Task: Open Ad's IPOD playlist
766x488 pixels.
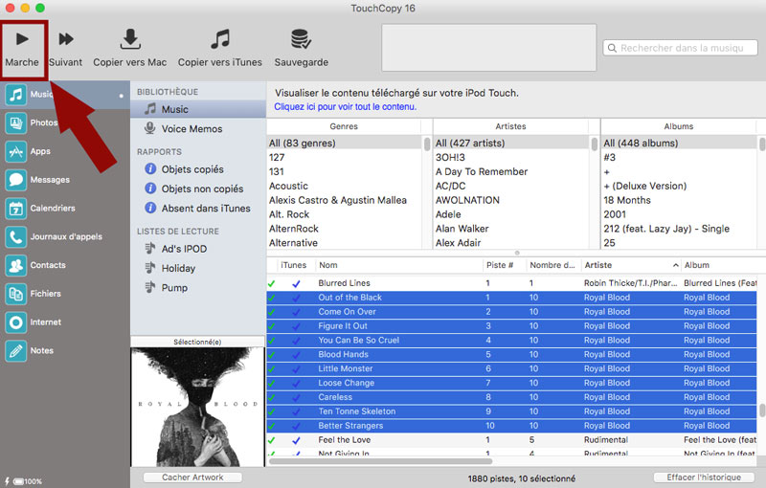Action: pos(198,249)
